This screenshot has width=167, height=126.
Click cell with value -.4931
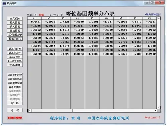coord(149,22)
